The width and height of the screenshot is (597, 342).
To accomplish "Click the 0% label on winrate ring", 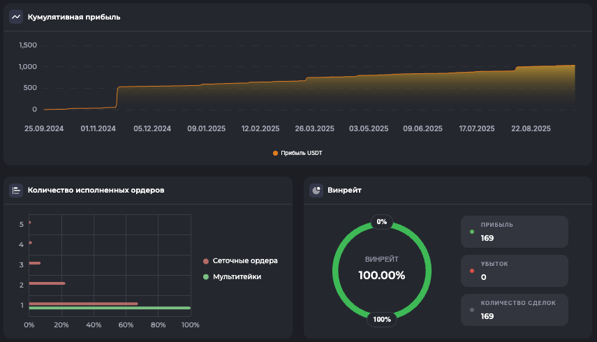I will [381, 222].
